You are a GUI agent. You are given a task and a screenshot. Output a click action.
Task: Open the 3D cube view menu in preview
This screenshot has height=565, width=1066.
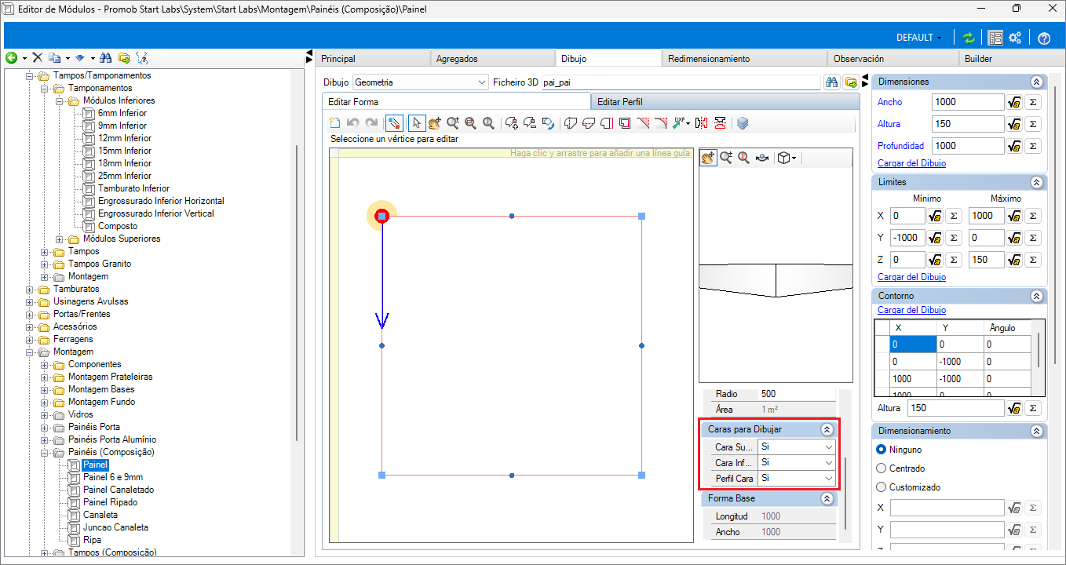(786, 158)
